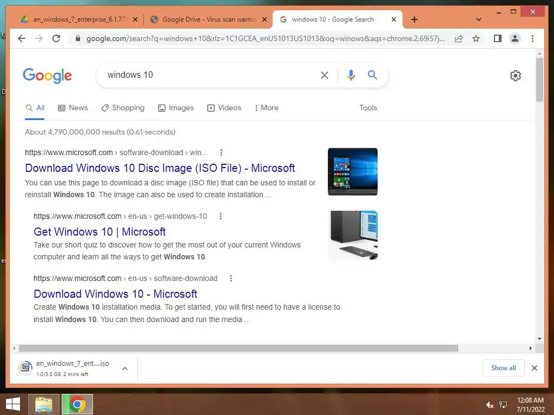Screen dimensions: 554x415
Task: Open the tab search dropdown arrow
Action: click(x=479, y=19)
